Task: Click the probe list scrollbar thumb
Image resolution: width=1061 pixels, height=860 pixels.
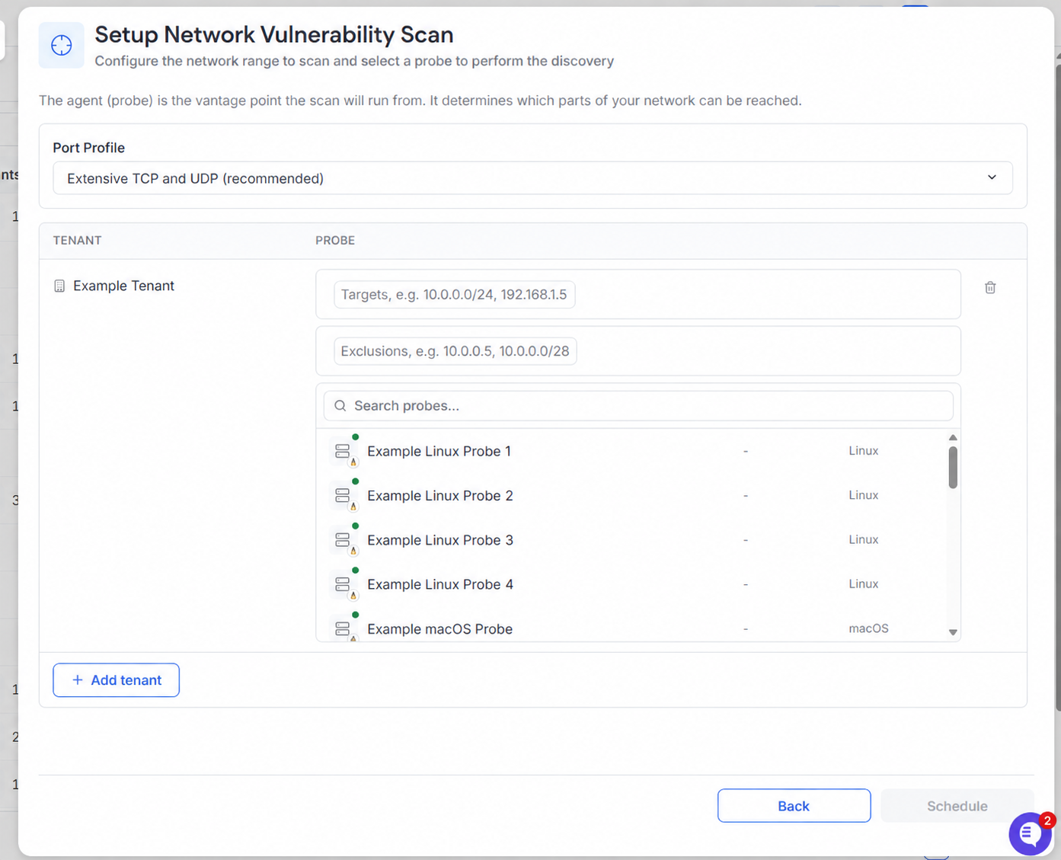Action: point(953,467)
